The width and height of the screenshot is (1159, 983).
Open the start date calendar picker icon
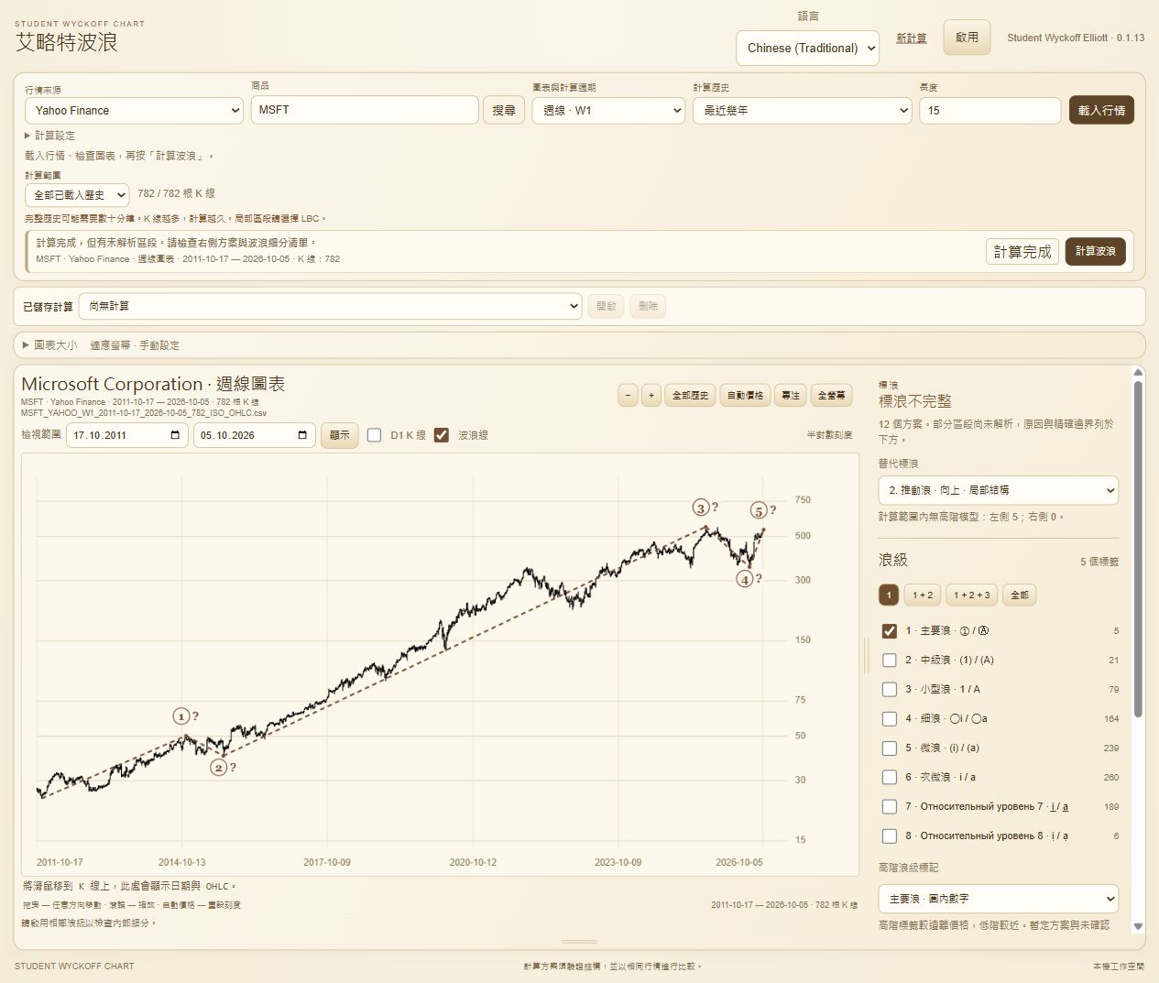tap(175, 435)
